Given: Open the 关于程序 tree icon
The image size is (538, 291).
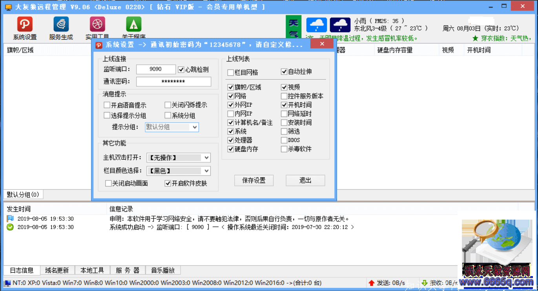Looking at the screenshot, I should [133, 24].
